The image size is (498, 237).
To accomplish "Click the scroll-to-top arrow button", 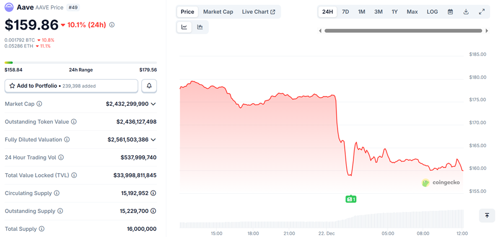I will (x=487, y=216).
